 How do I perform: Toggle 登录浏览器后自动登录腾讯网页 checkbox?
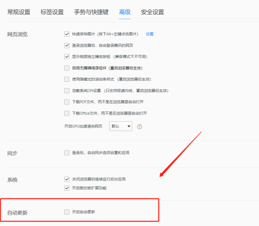(x=67, y=46)
